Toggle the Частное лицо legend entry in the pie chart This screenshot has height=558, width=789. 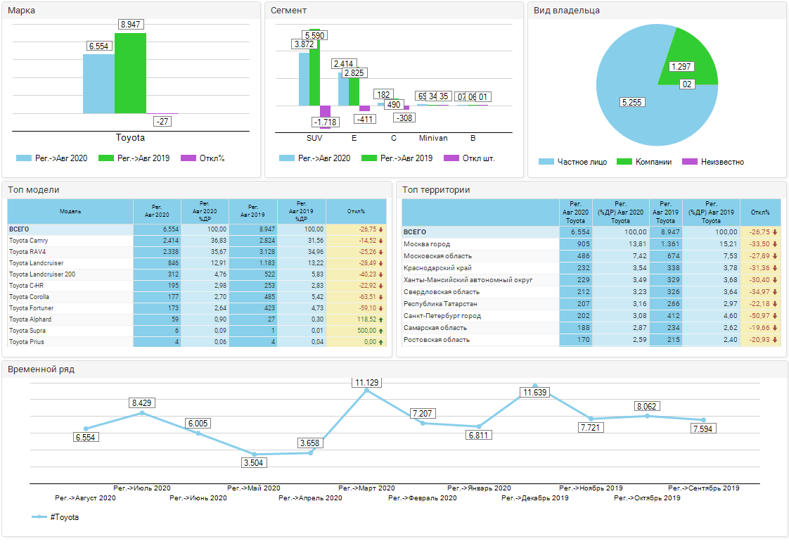(572, 162)
